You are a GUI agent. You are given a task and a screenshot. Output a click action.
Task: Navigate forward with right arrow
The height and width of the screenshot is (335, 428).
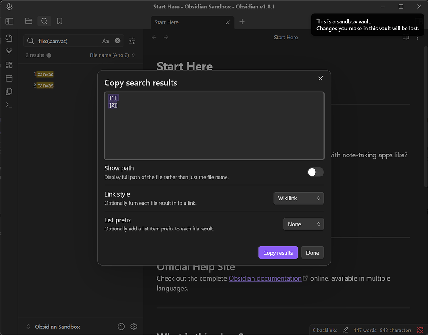coord(166,37)
